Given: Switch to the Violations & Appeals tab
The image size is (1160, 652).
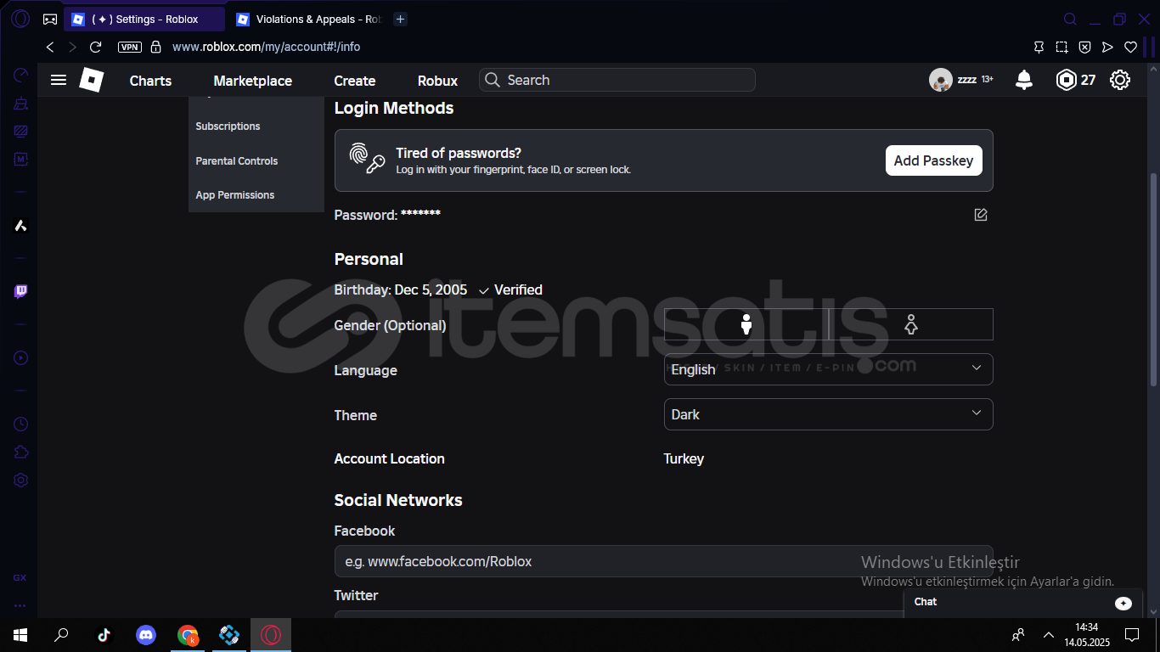Looking at the screenshot, I should [x=308, y=19].
